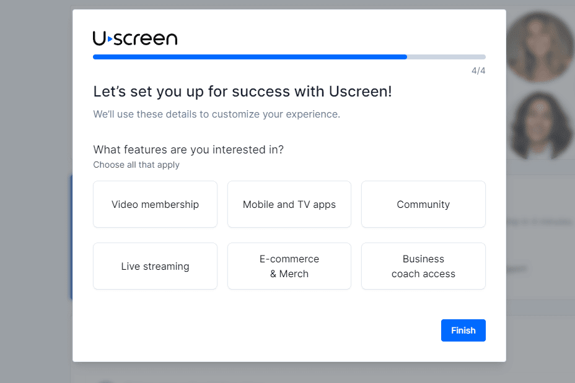Toggle Business coach access on
575x383 pixels.
(423, 266)
